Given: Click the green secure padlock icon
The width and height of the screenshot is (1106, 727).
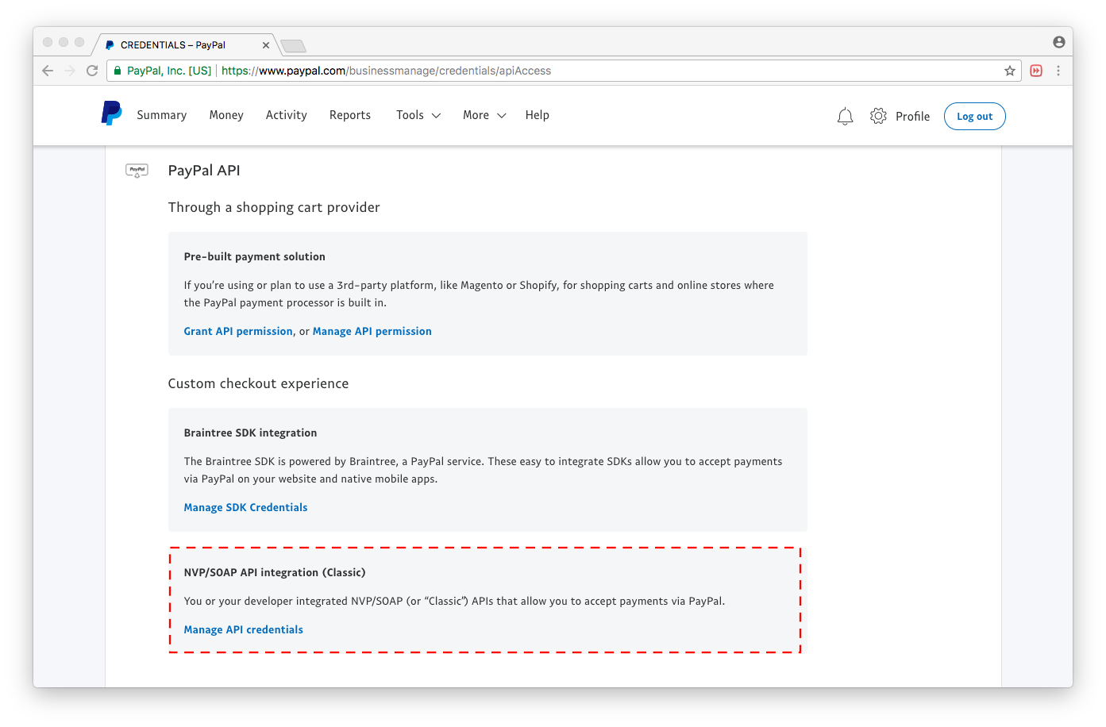Looking at the screenshot, I should tap(118, 71).
